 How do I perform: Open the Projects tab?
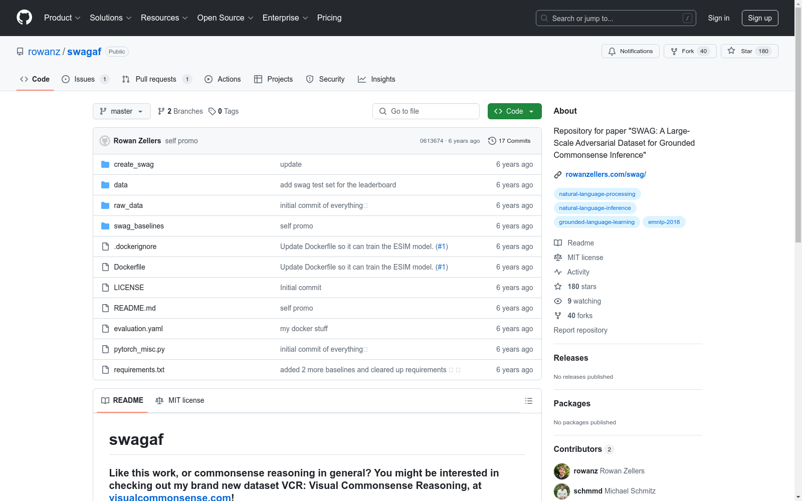click(x=274, y=79)
